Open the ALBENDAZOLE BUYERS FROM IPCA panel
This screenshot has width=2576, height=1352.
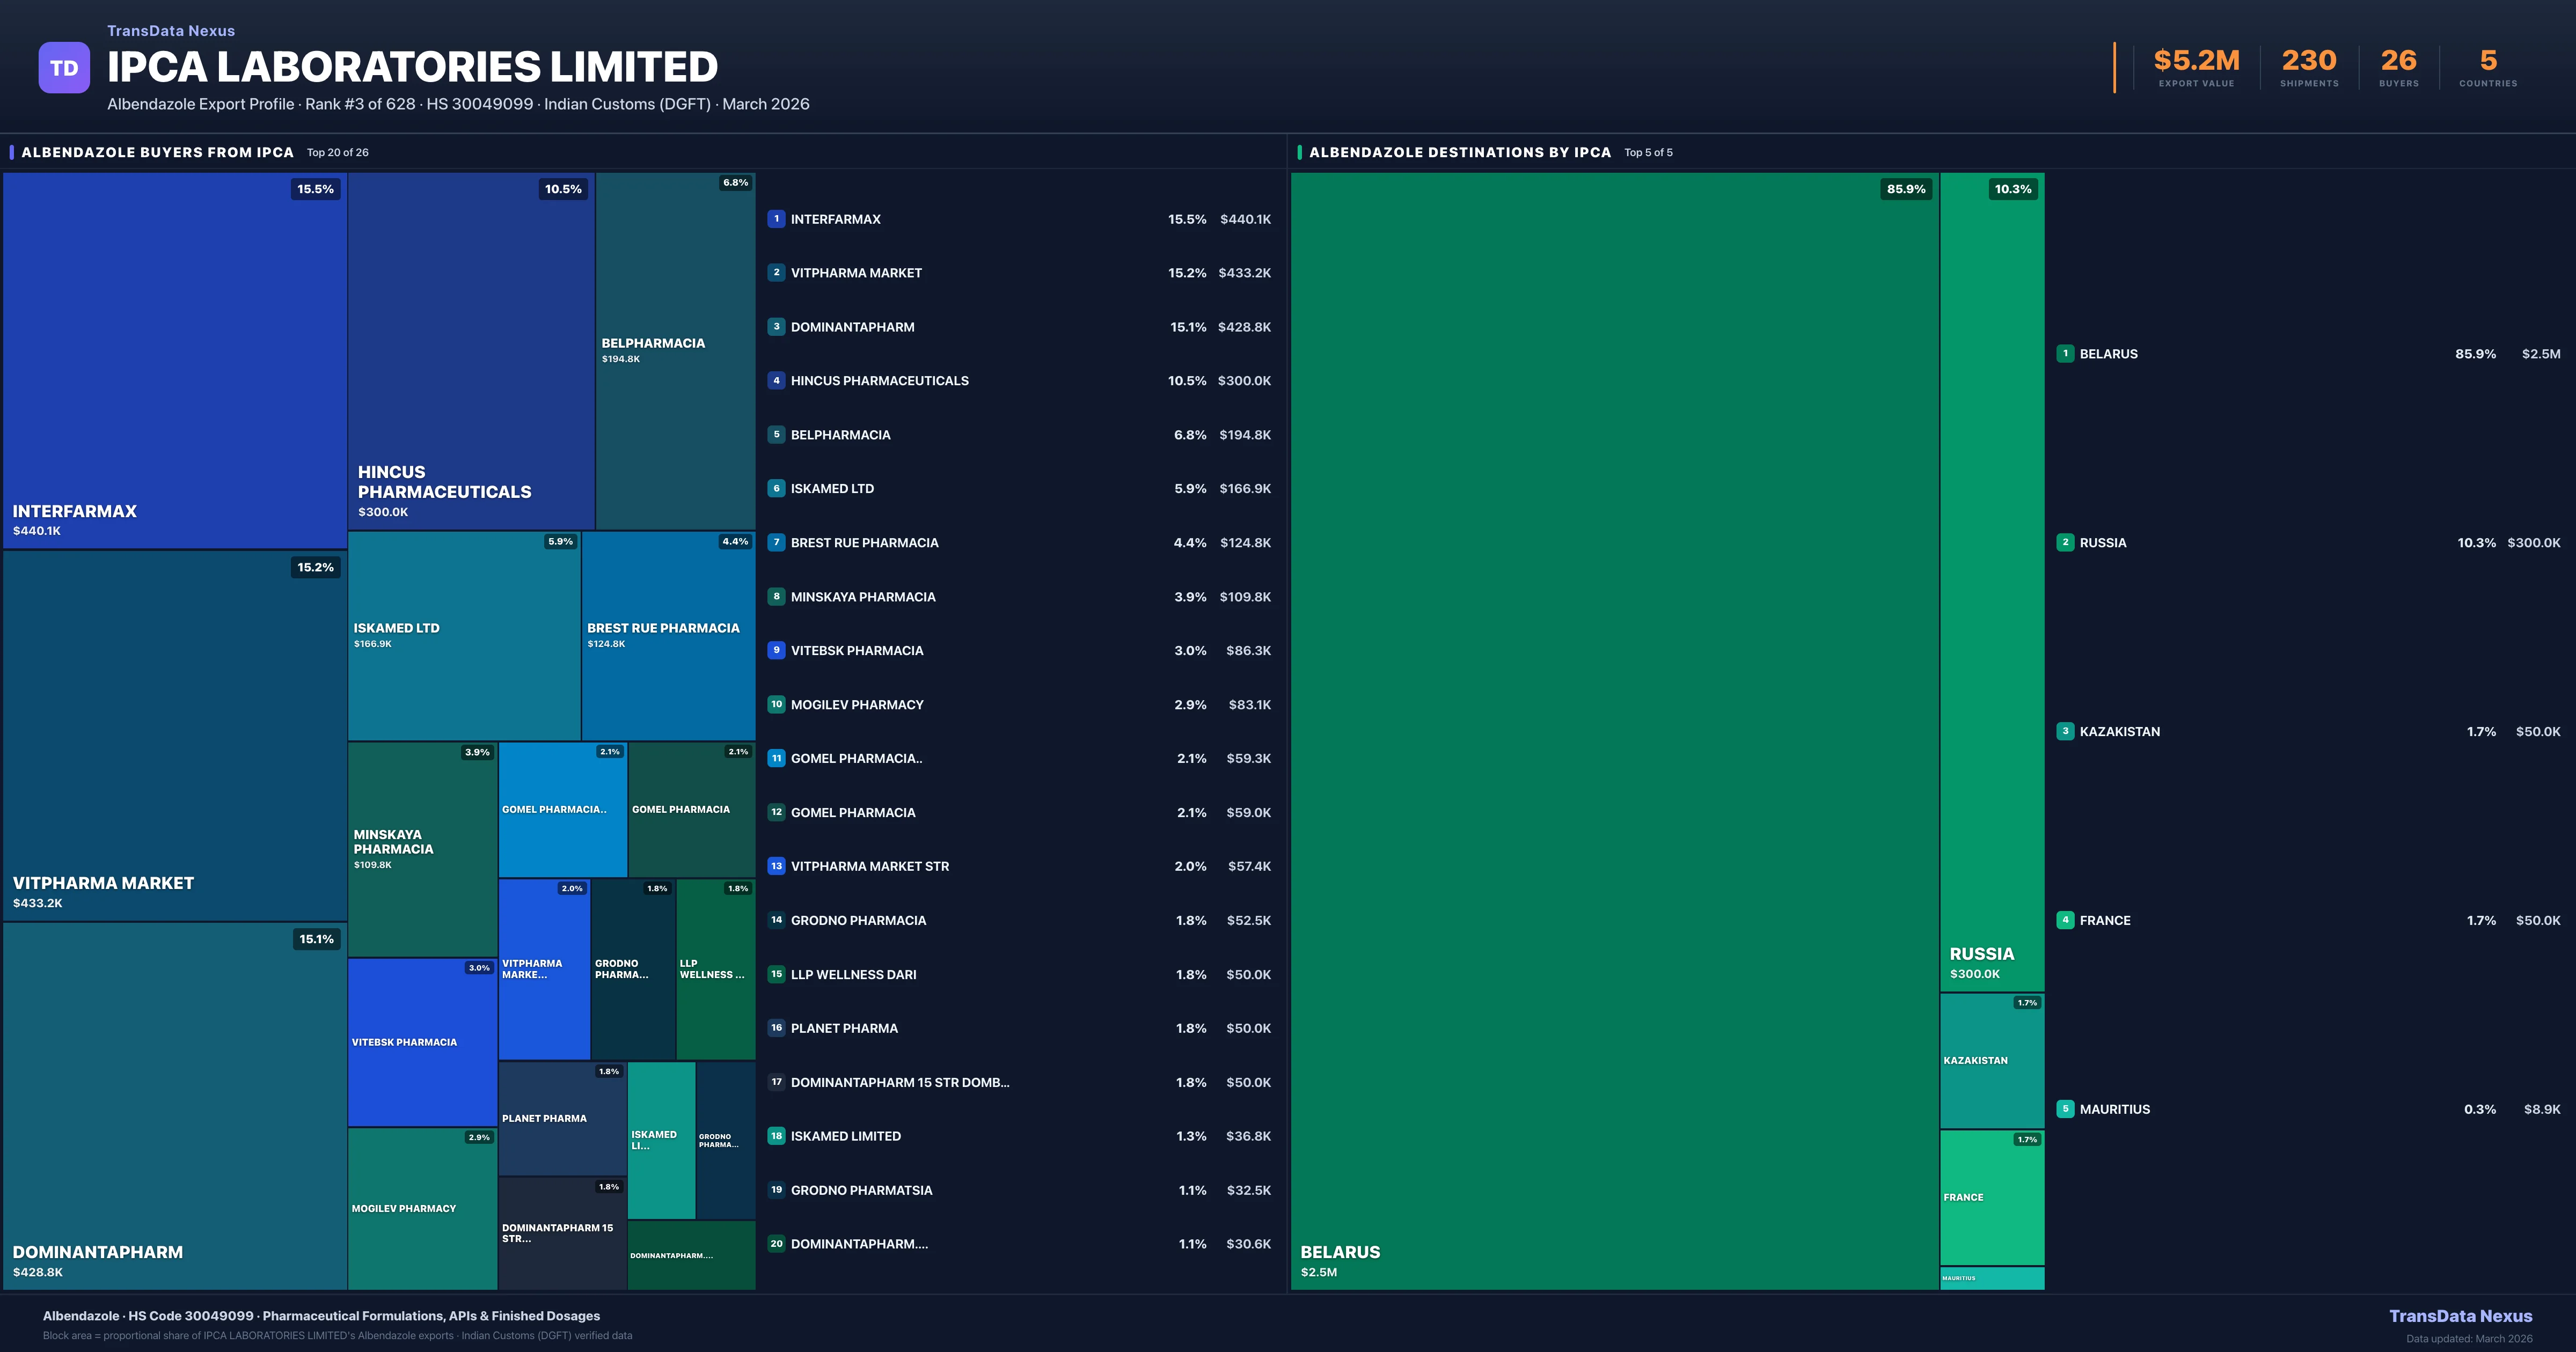tap(156, 152)
